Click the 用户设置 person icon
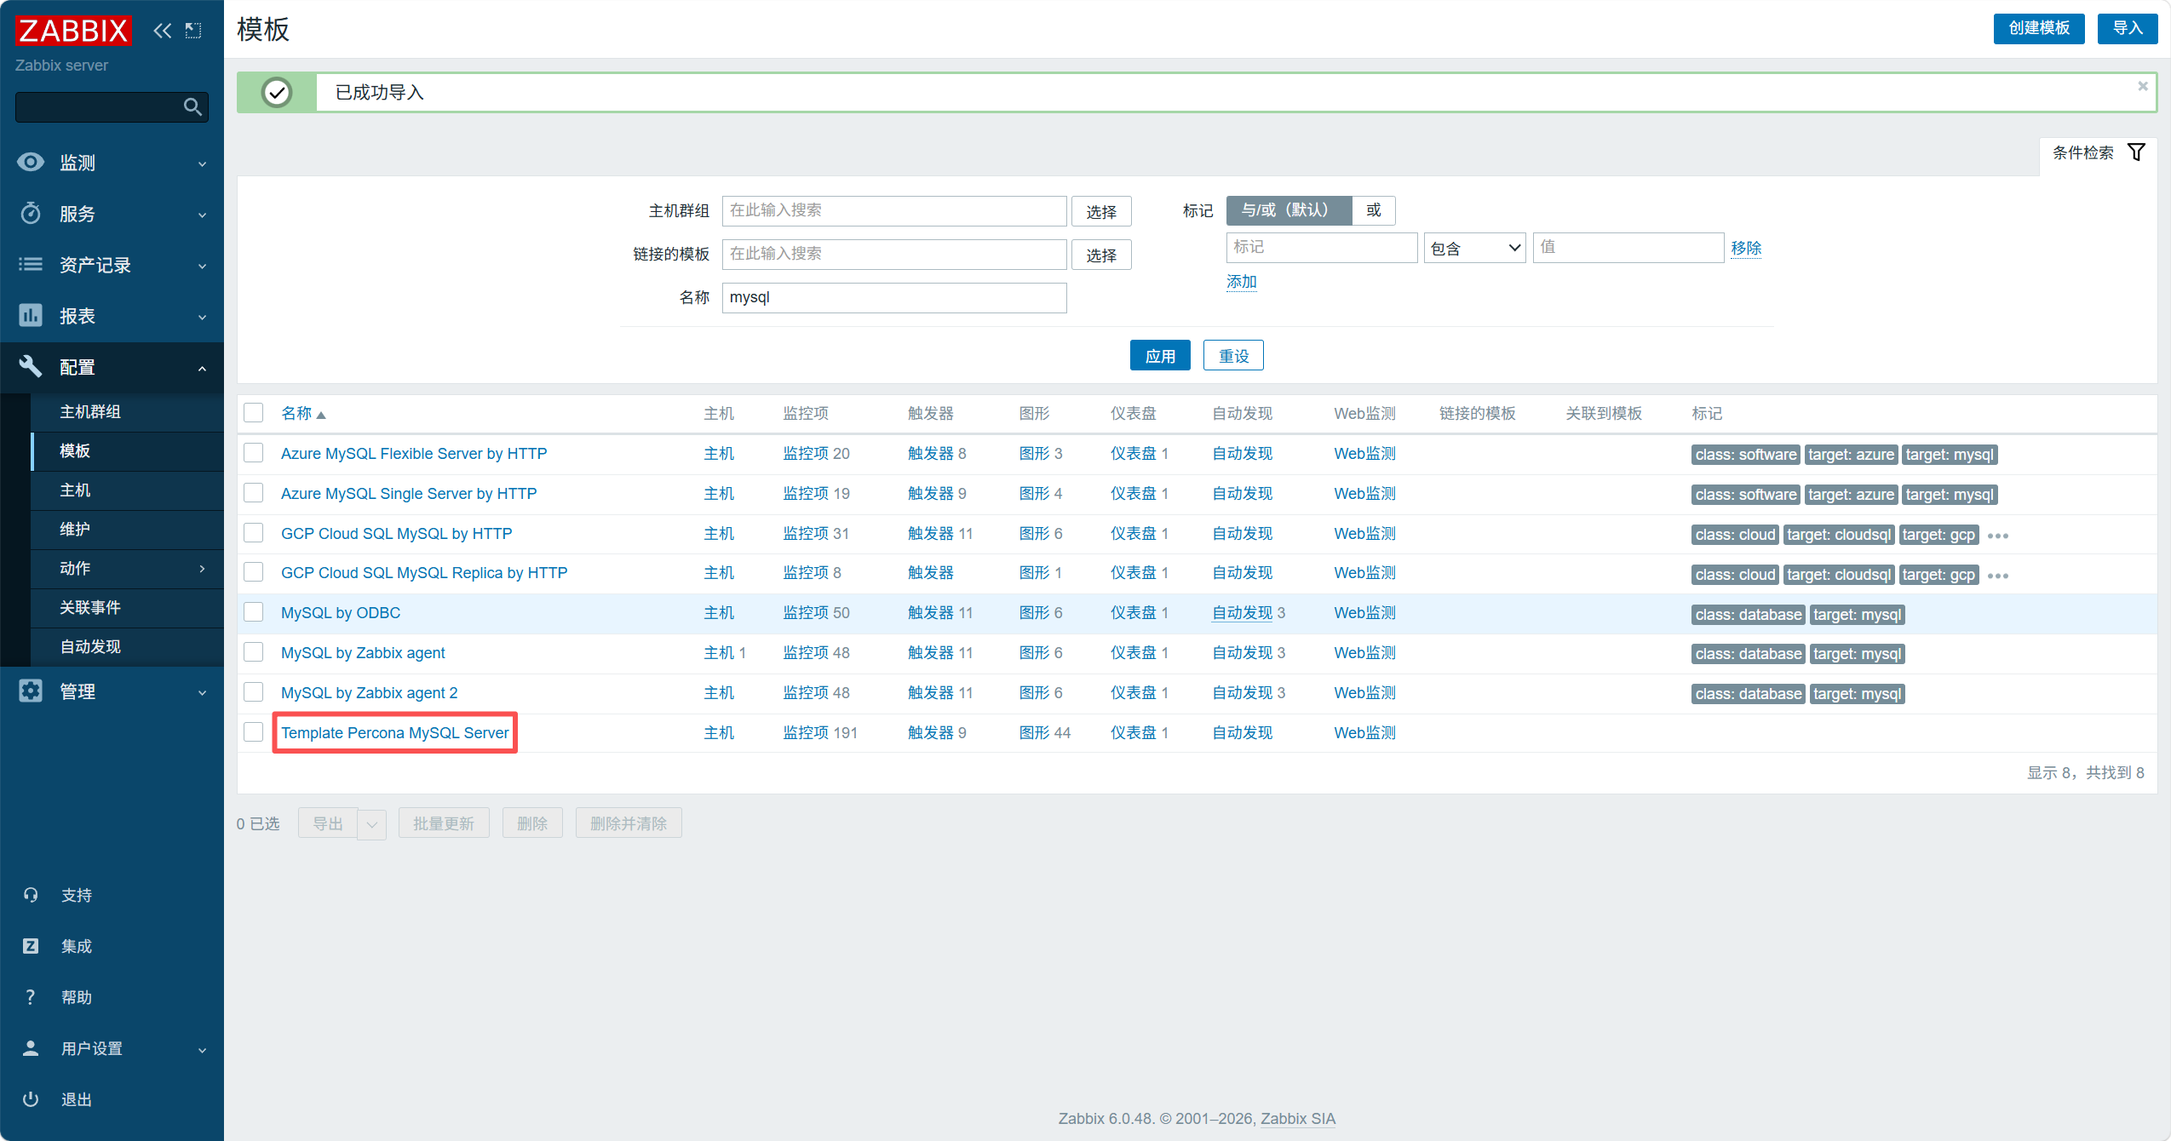Viewport: 2171px width, 1141px height. (31, 1048)
